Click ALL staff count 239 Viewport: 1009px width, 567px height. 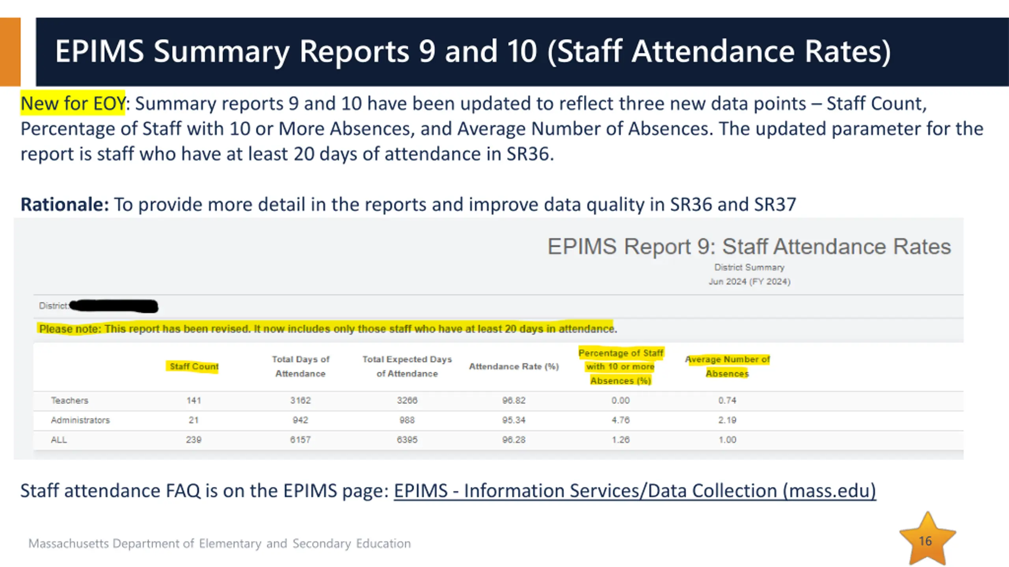194,440
